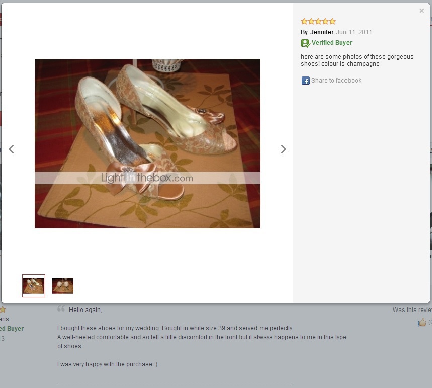Open the Share to facebook link
This screenshot has width=432, height=388.
(x=336, y=81)
